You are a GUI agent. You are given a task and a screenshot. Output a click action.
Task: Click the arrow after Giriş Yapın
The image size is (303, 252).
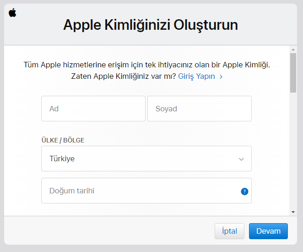pos(221,77)
